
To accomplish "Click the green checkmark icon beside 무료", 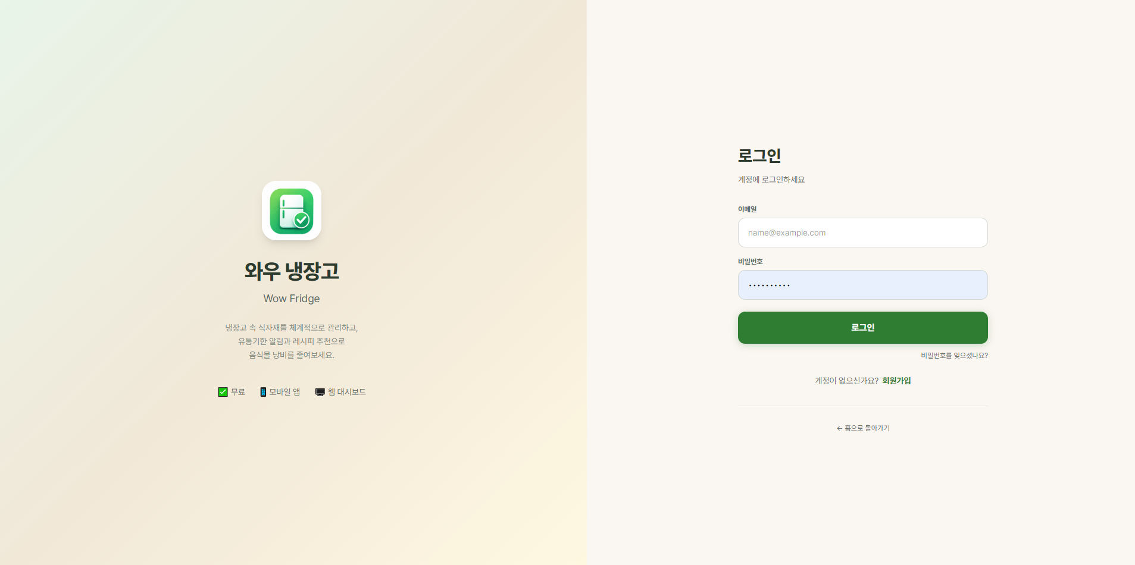I will point(223,392).
